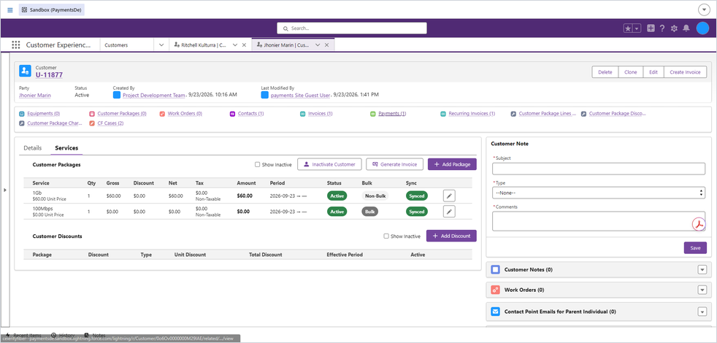Viewport: 717px width, 343px height.
Task: Click the Contact Point Emails envelope icon
Action: click(x=496, y=312)
